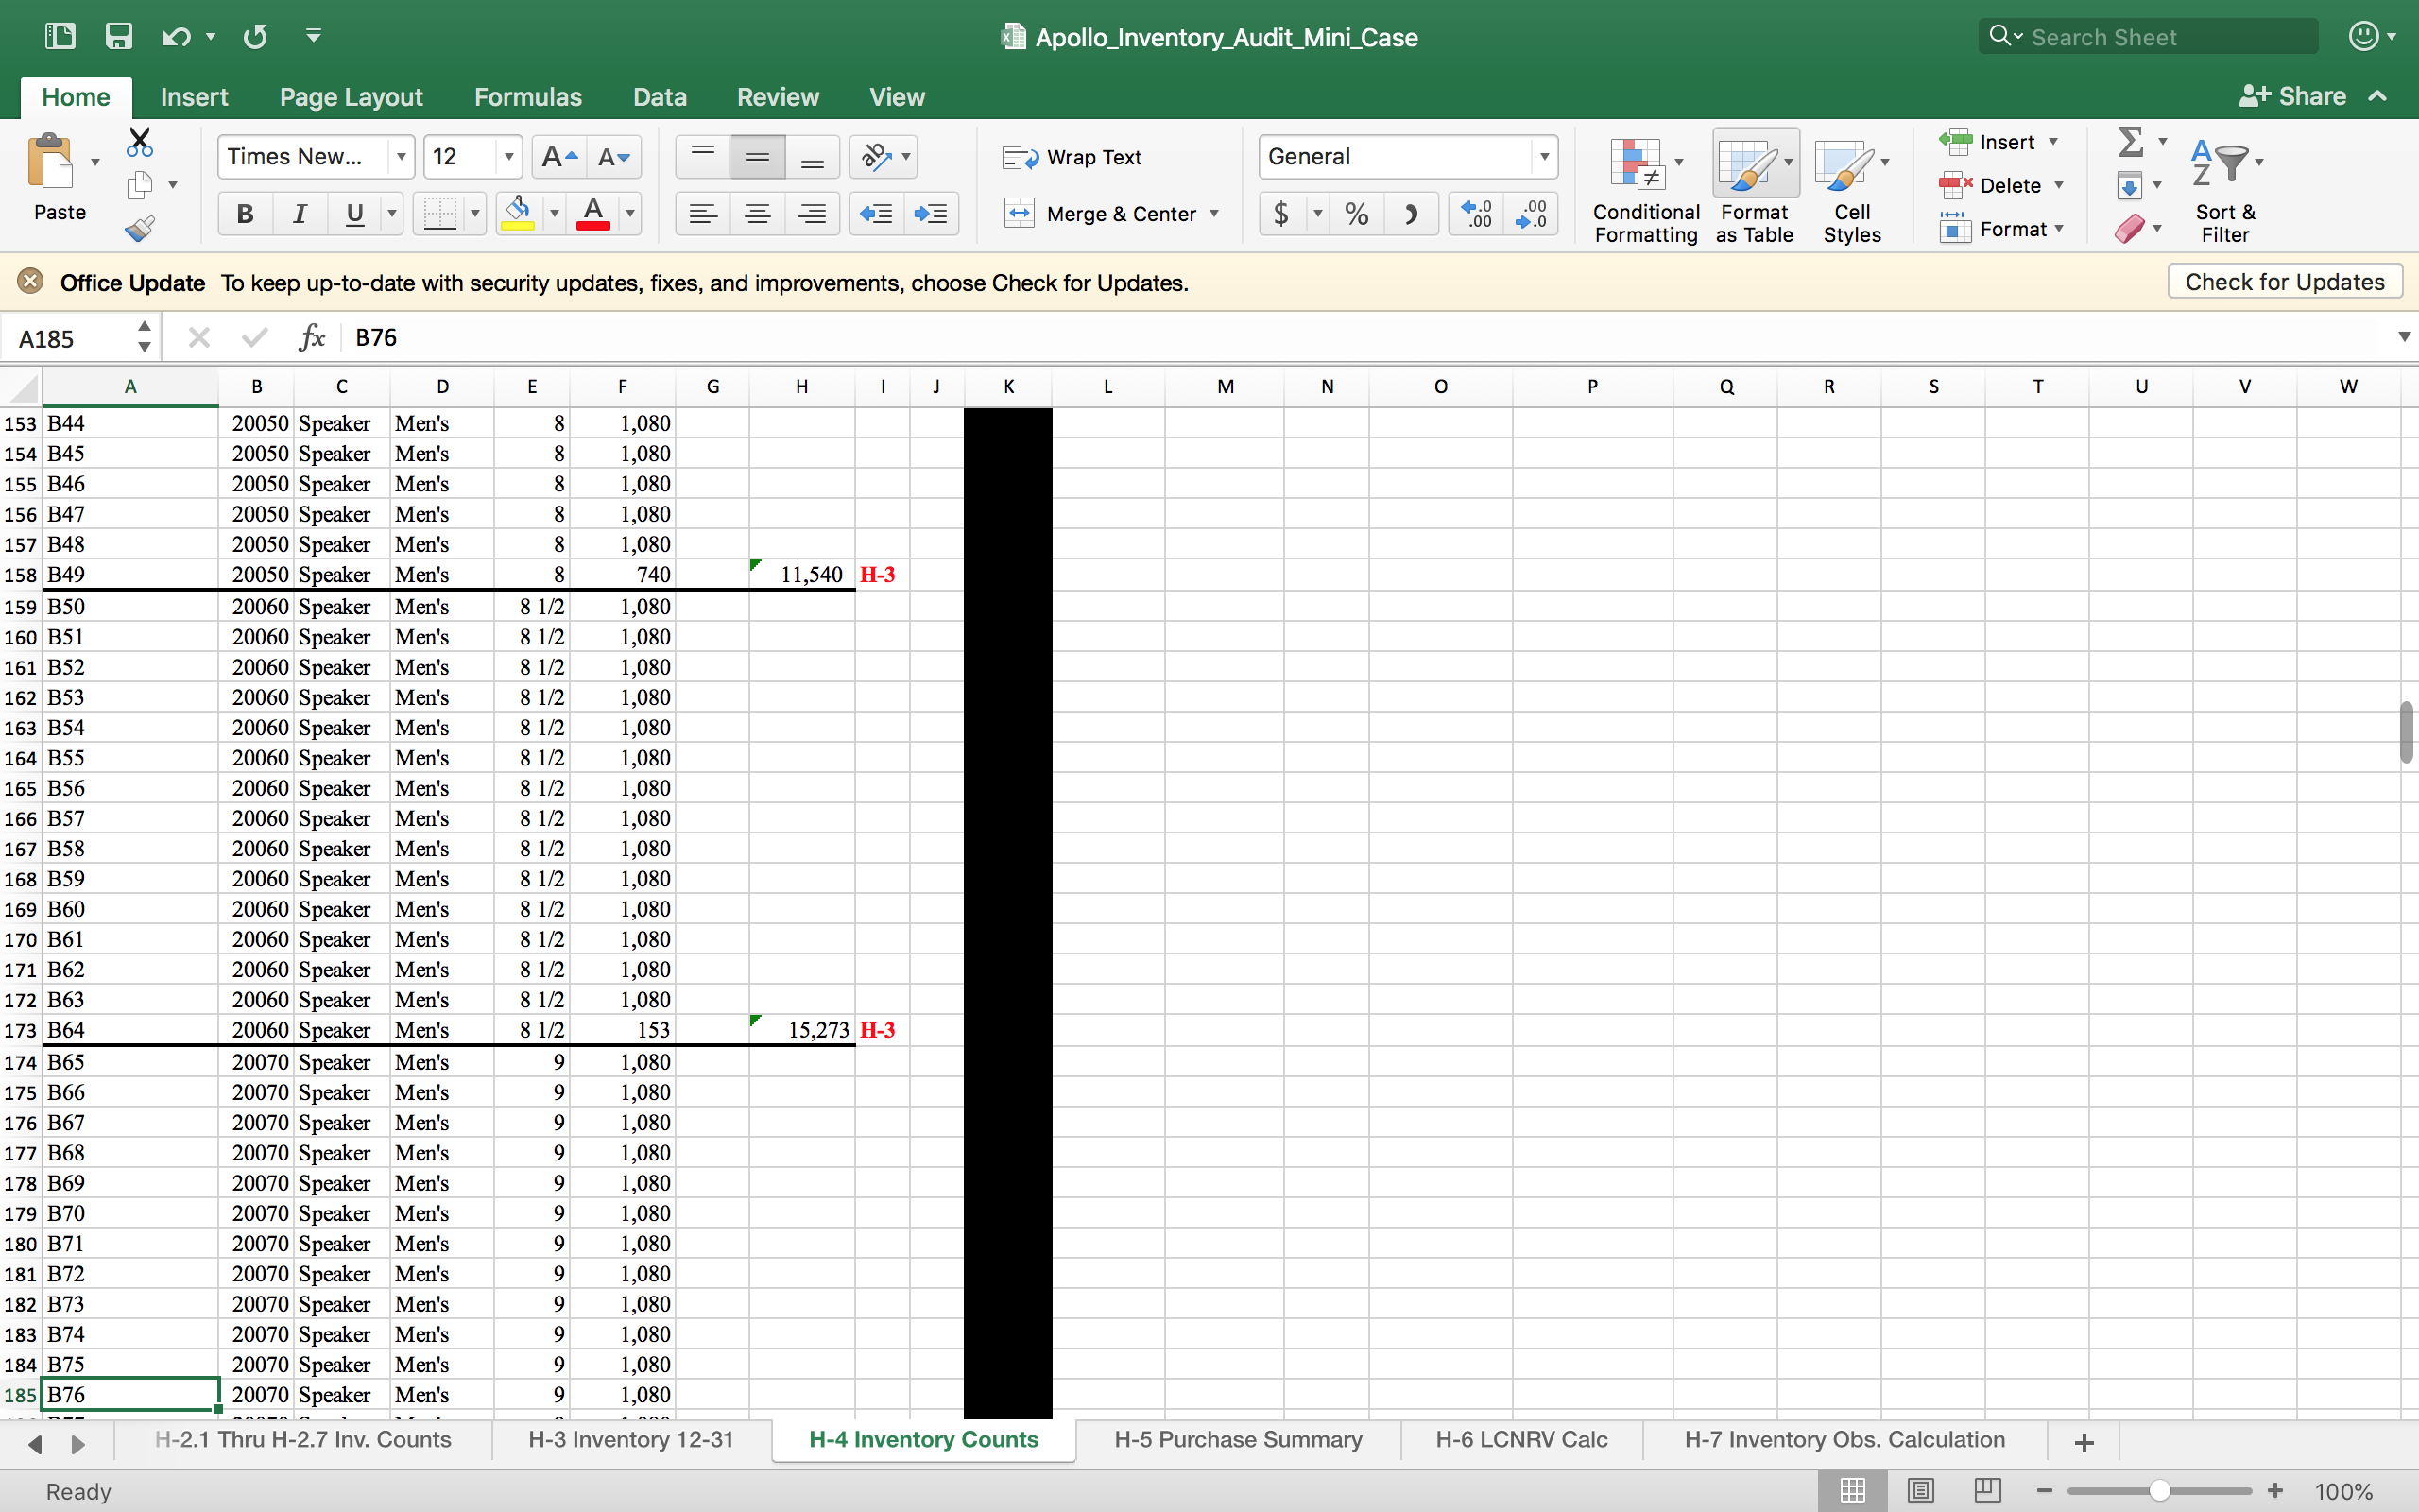Click the Increase Font Size icon
The height and width of the screenshot is (1512, 2419).
[x=558, y=157]
